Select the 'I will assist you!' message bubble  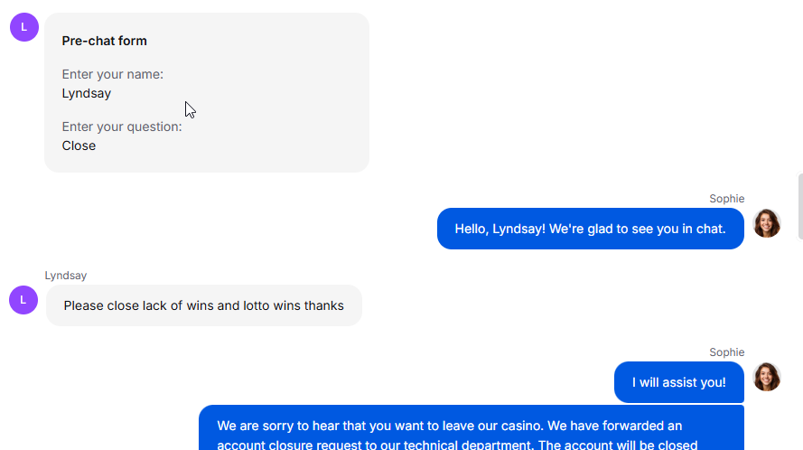(679, 382)
